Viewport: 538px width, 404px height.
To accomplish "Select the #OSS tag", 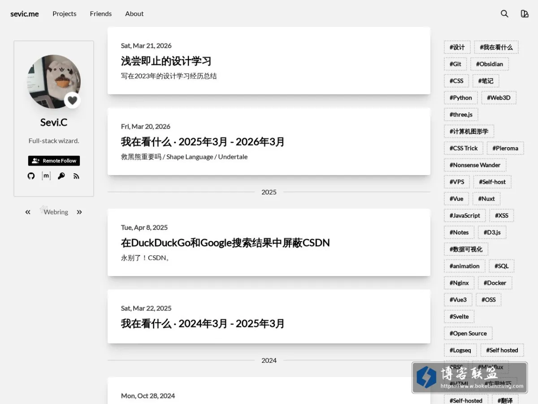I will 489,300.
